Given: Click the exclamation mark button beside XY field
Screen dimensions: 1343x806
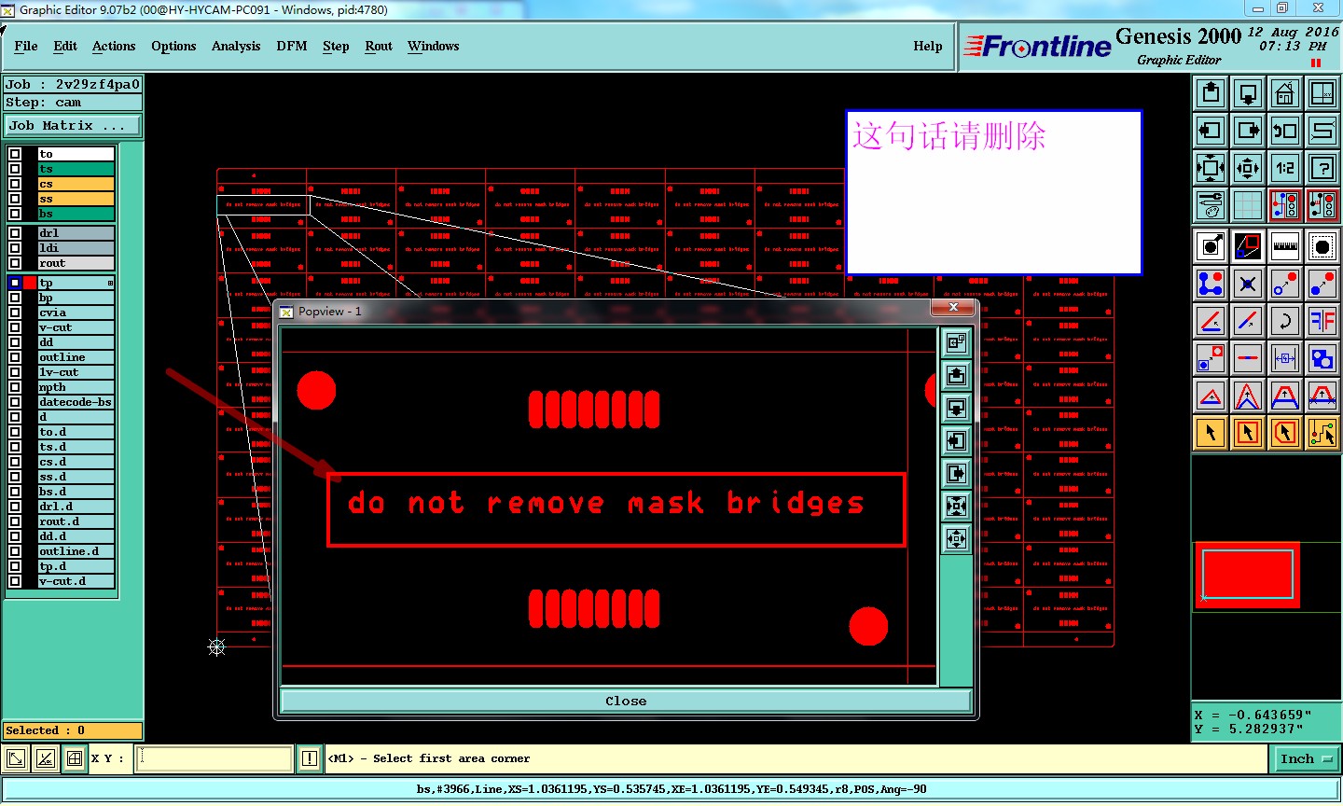Looking at the screenshot, I should tap(310, 758).
